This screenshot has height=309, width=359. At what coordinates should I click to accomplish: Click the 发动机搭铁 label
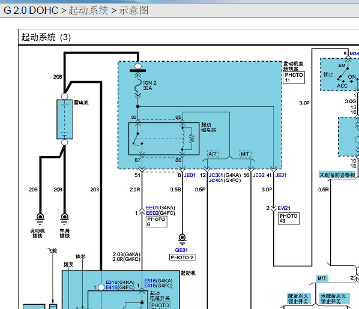[37, 233]
